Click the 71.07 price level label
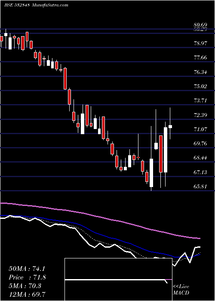 200,129
